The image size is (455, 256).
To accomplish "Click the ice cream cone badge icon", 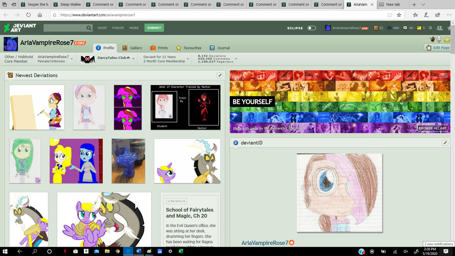I will point(439,39).
